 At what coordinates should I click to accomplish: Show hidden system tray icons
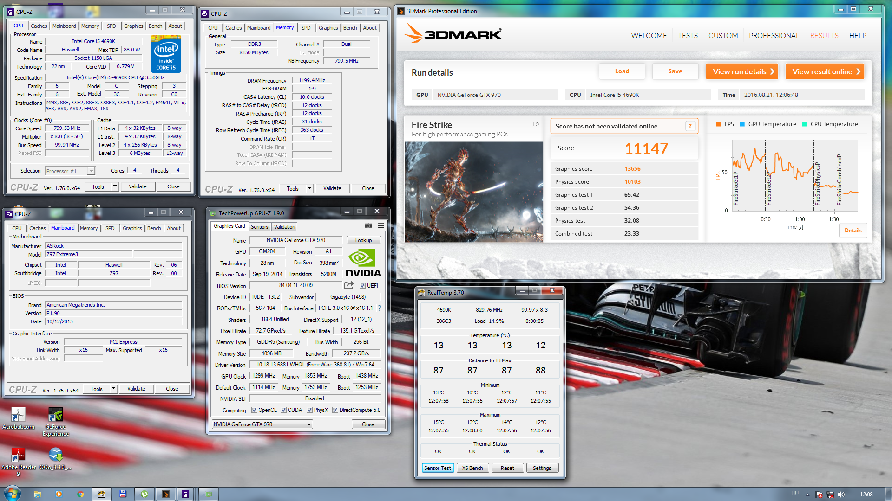point(807,495)
